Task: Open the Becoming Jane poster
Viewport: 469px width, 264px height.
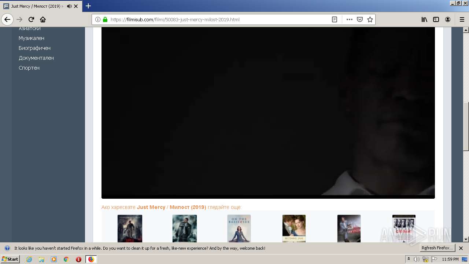Action: [x=294, y=228]
